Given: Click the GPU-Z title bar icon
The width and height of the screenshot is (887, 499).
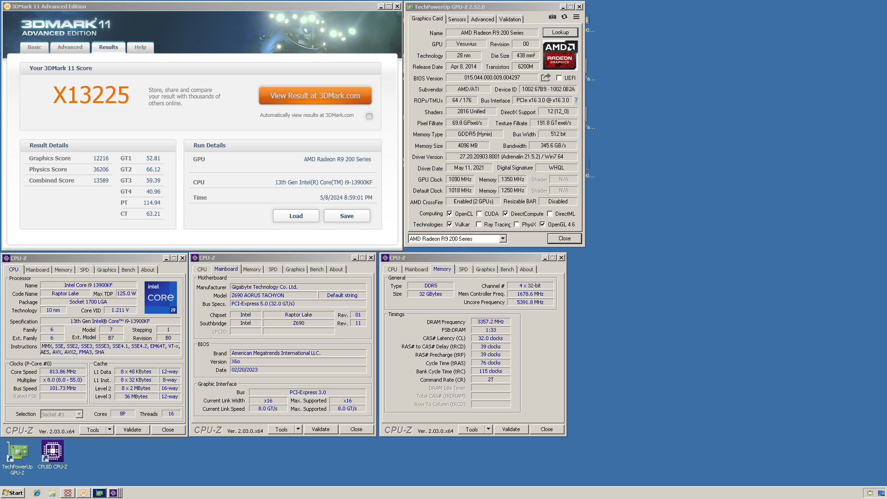Looking at the screenshot, I should click(x=410, y=7).
